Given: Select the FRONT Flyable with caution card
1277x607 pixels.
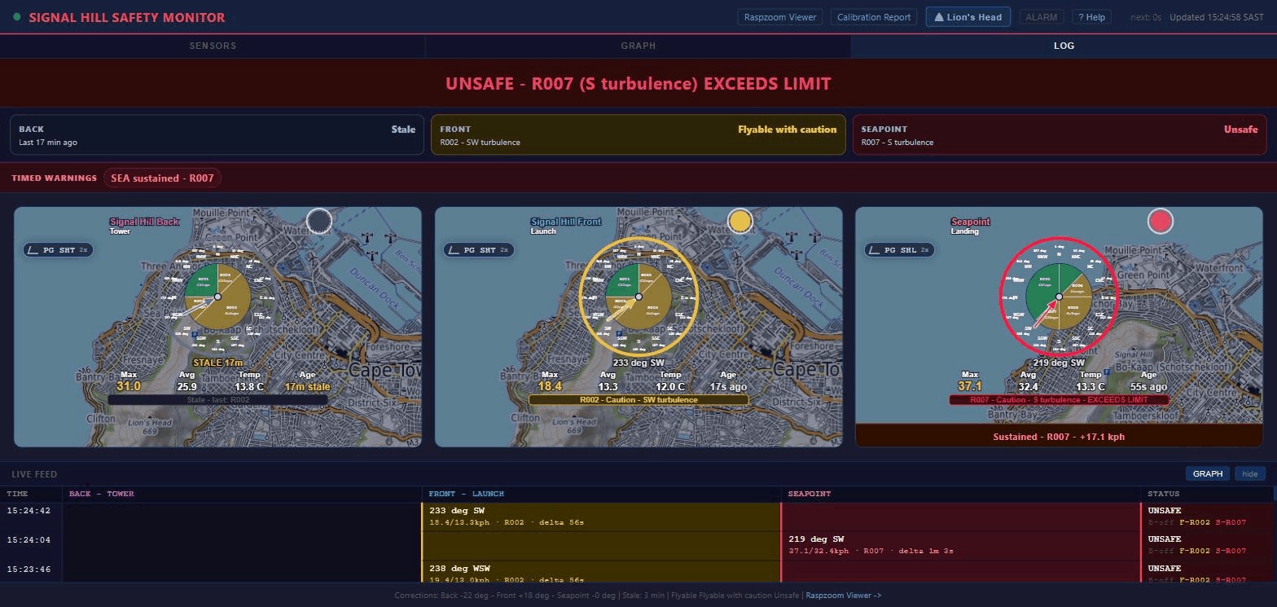Looking at the screenshot, I should pos(638,134).
